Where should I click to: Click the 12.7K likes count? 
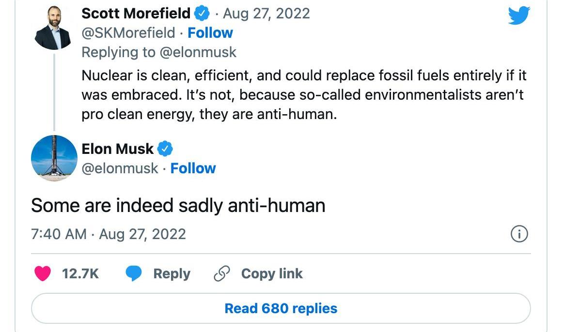[x=80, y=273]
